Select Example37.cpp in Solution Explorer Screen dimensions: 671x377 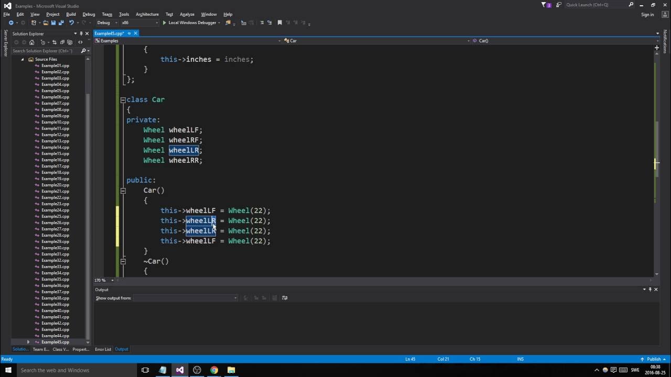(55, 292)
